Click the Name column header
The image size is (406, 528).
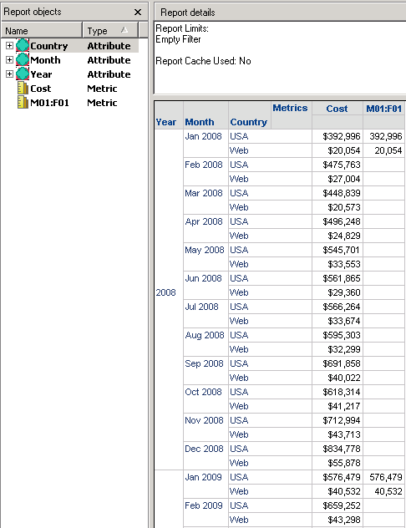pos(42,31)
